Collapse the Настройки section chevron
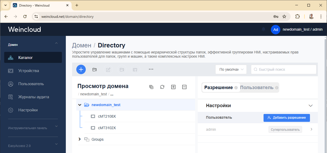 pyautogui.click(x=310, y=106)
